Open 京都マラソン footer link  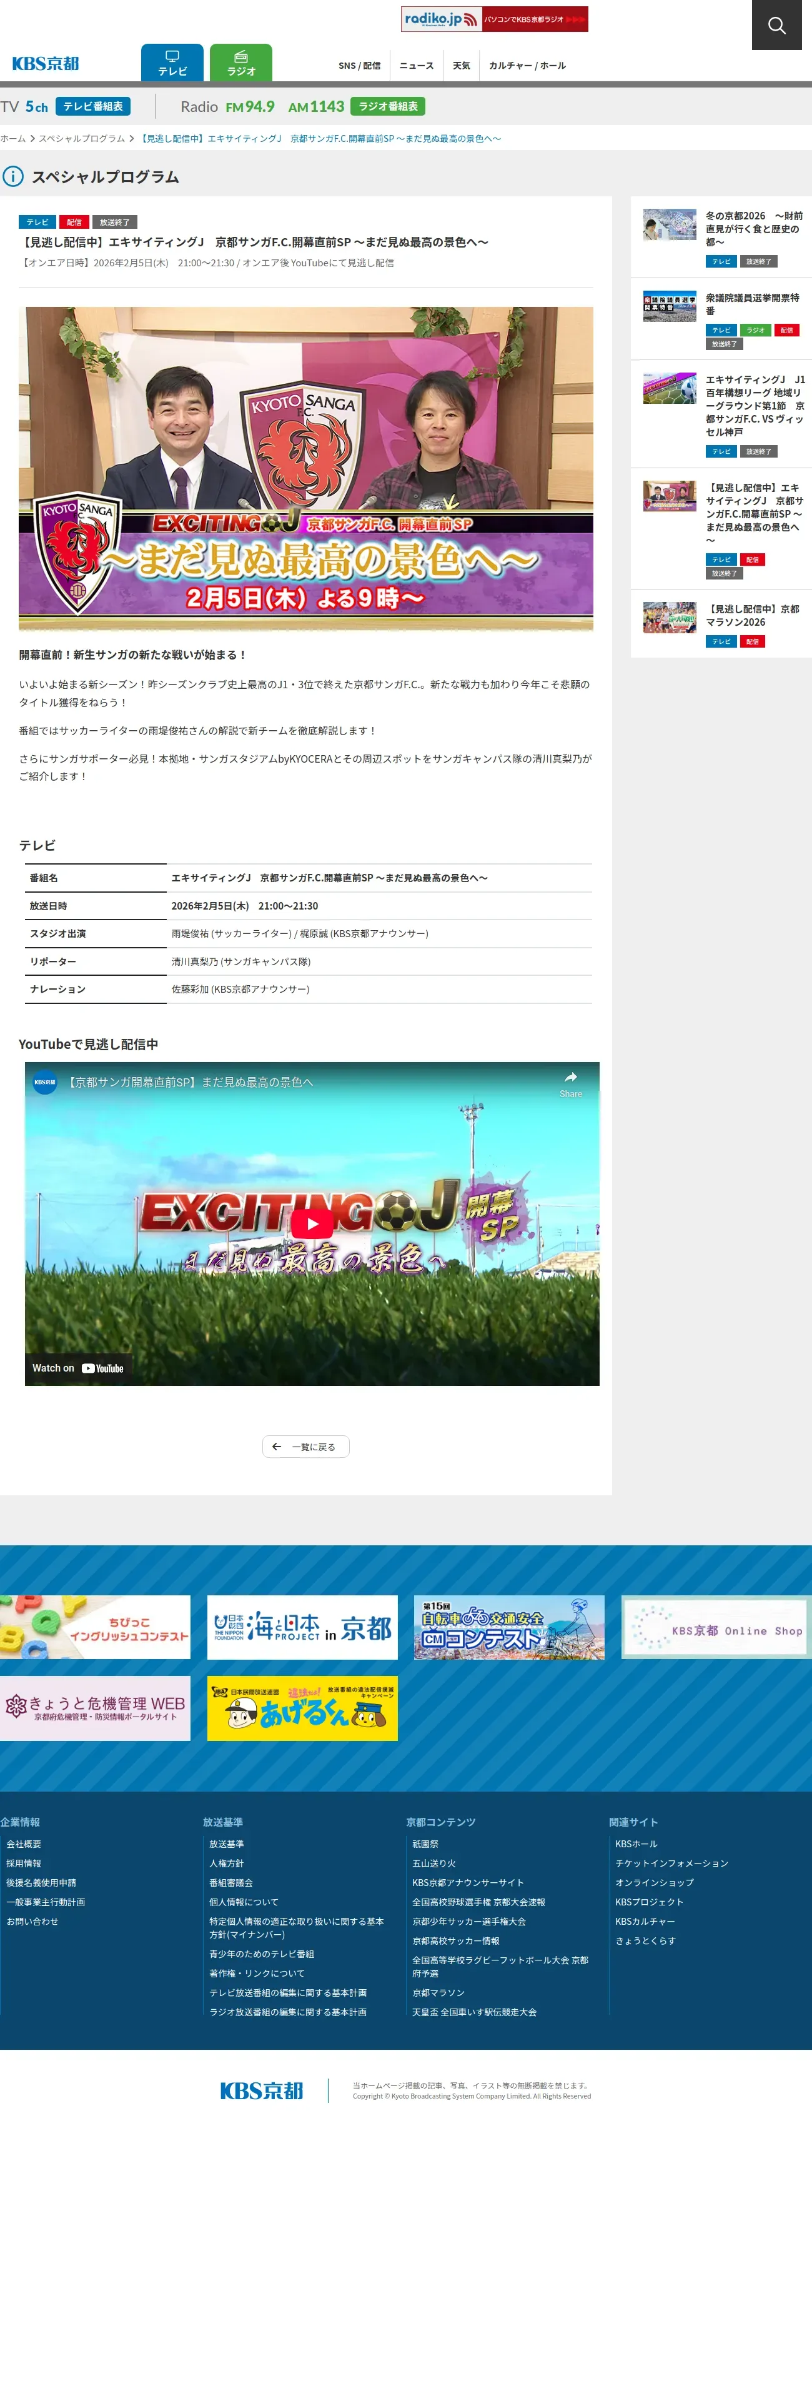tap(438, 1993)
